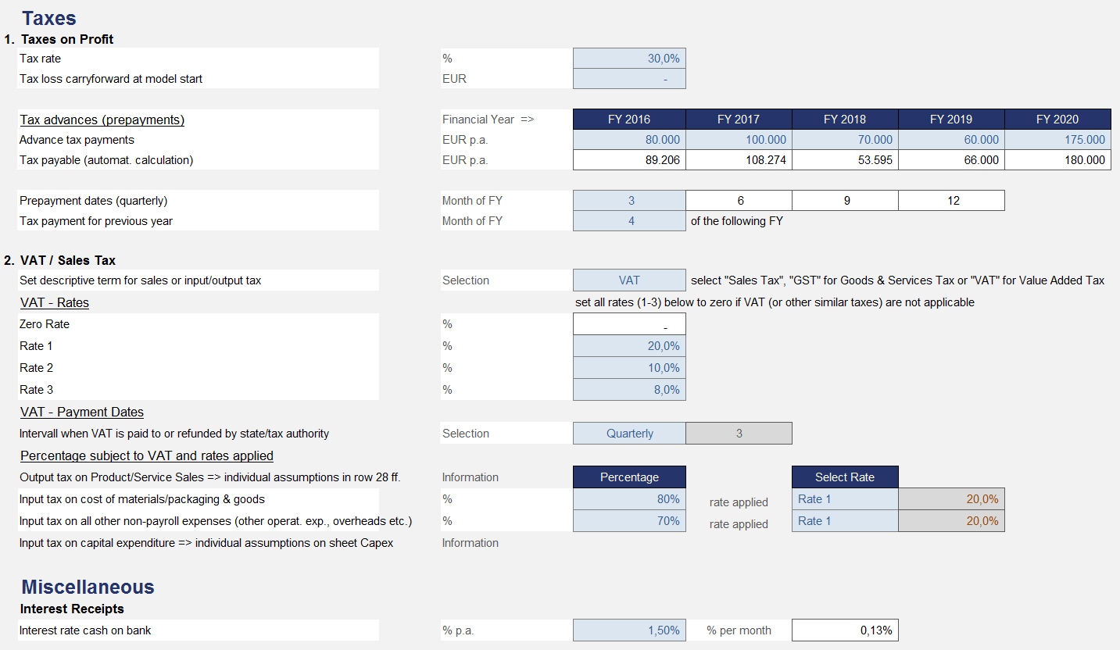
Task: Open the Quarterly VAT interval selection
Action: point(629,434)
